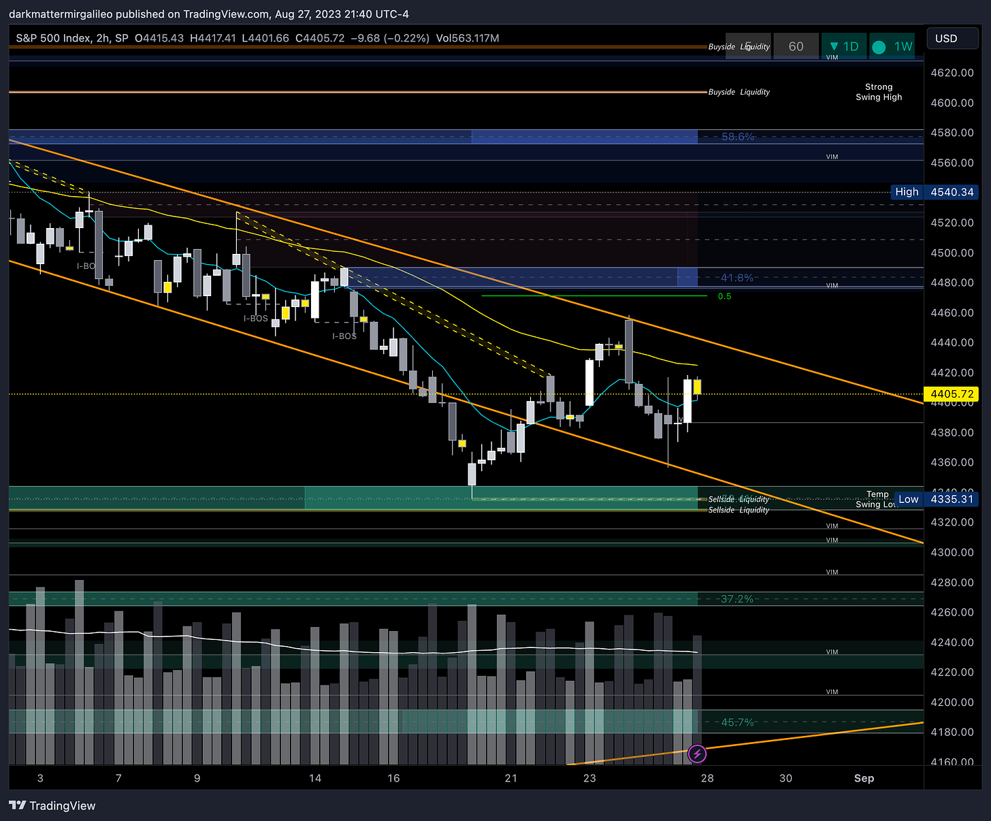Click 4360.00 on the price axis

952,462
